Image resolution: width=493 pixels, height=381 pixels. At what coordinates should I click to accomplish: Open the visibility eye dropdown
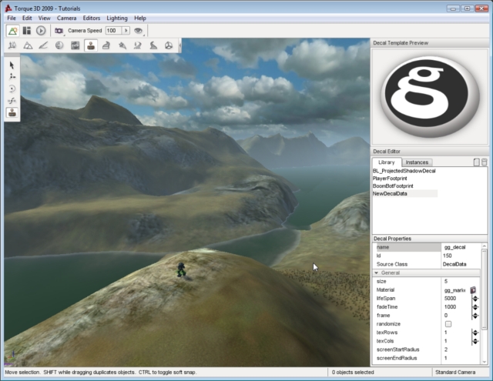click(139, 31)
